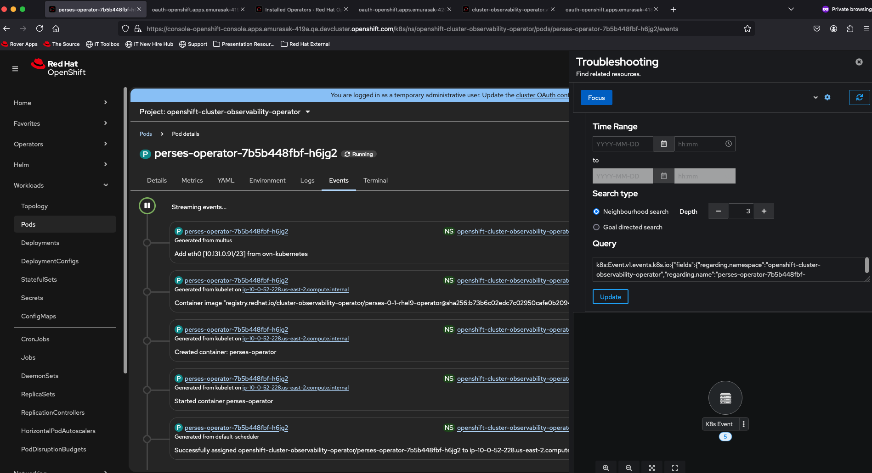Click into the Query text area
This screenshot has width=872, height=473.
coord(728,269)
